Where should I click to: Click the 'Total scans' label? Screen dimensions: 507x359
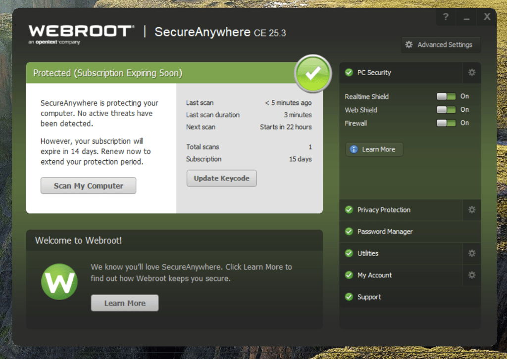(203, 147)
